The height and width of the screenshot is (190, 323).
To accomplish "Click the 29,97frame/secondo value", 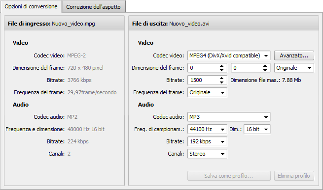I will point(92,92).
